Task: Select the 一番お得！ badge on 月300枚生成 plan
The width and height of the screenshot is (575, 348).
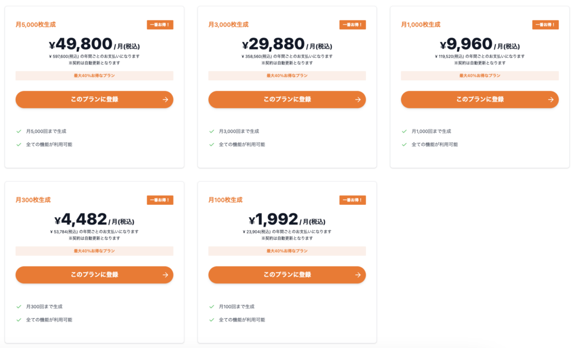Action: (160, 200)
